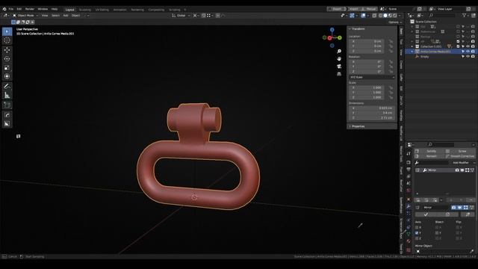Select Empty object in outliner

(x=424, y=57)
